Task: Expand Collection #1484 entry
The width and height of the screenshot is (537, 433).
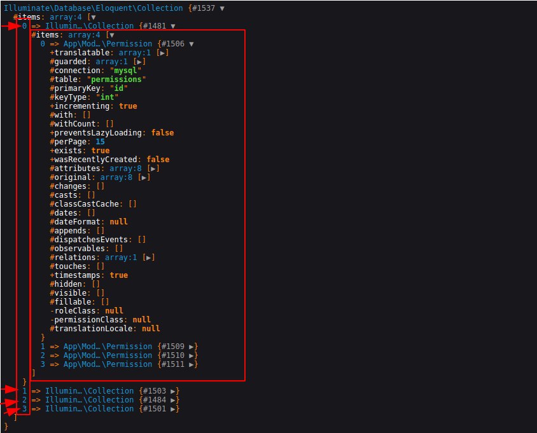Action: pyautogui.click(x=173, y=400)
